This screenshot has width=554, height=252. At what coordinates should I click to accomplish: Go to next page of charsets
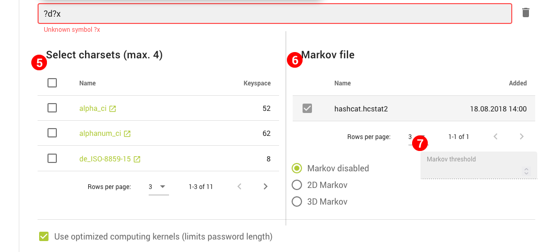[266, 186]
